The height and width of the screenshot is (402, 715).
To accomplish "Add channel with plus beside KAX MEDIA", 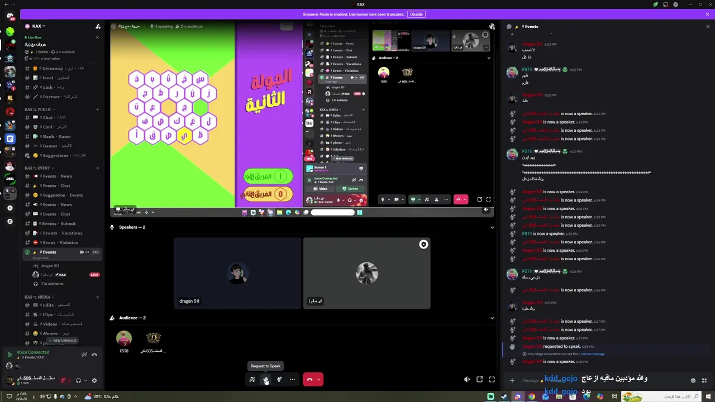I will 98,297.
